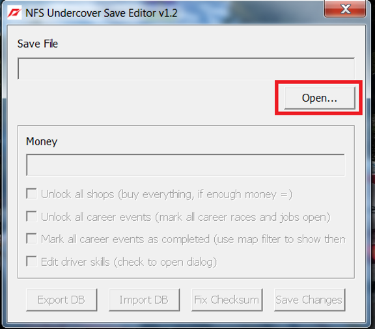The height and width of the screenshot is (329, 375).
Task: Click the Open... button
Action: coord(320,98)
